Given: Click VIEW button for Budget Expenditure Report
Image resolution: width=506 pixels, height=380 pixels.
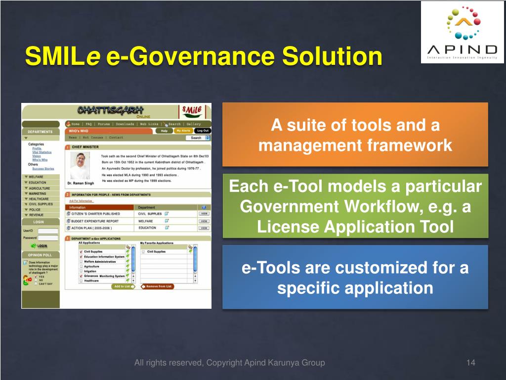Looking at the screenshot, I should pos(204,221).
